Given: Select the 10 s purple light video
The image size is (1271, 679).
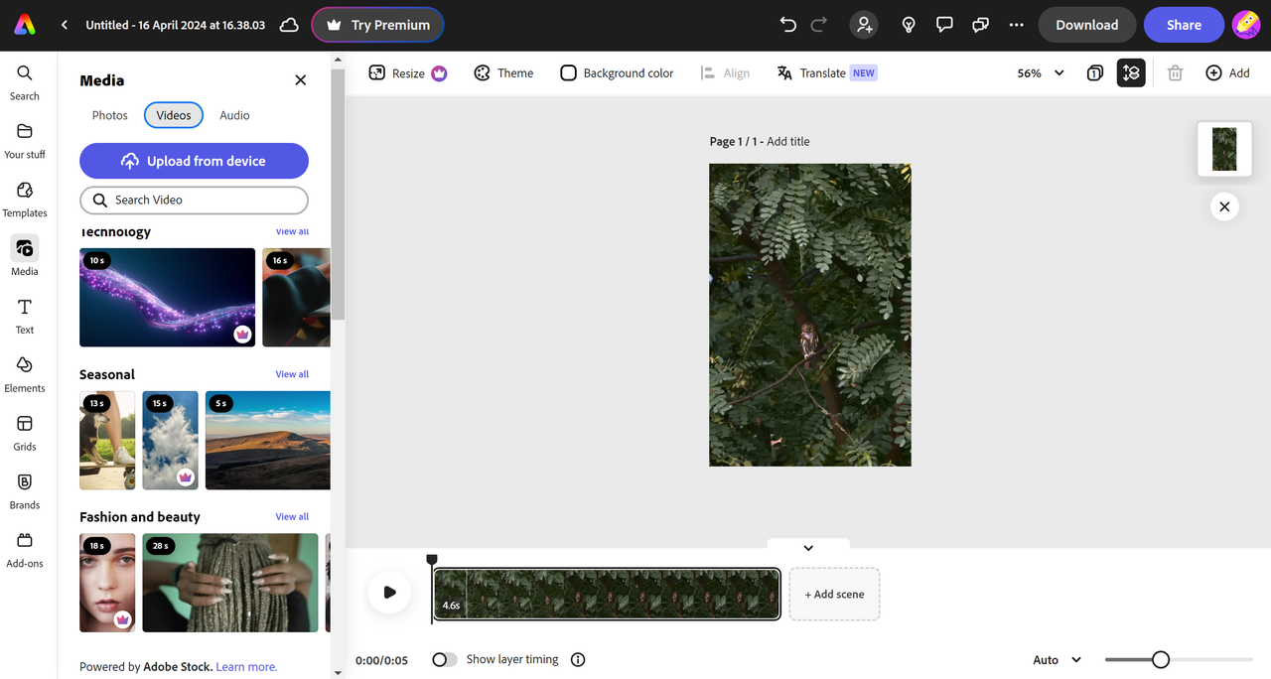Looking at the screenshot, I should [x=167, y=298].
